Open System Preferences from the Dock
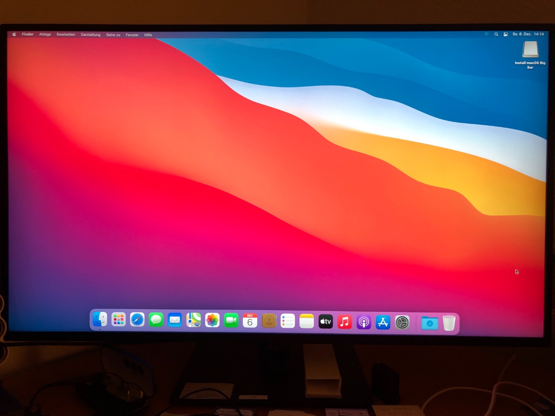555x416 pixels. click(402, 323)
